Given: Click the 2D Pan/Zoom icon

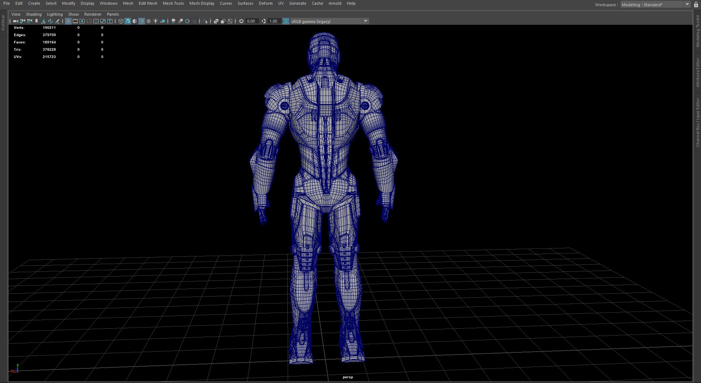Looking at the screenshot, I should (x=50, y=21).
